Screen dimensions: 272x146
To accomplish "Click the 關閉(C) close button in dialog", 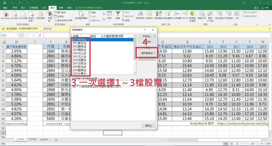I will [x=149, y=126].
